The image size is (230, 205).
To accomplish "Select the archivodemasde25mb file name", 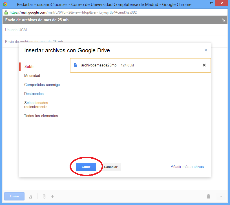I will (99, 65).
